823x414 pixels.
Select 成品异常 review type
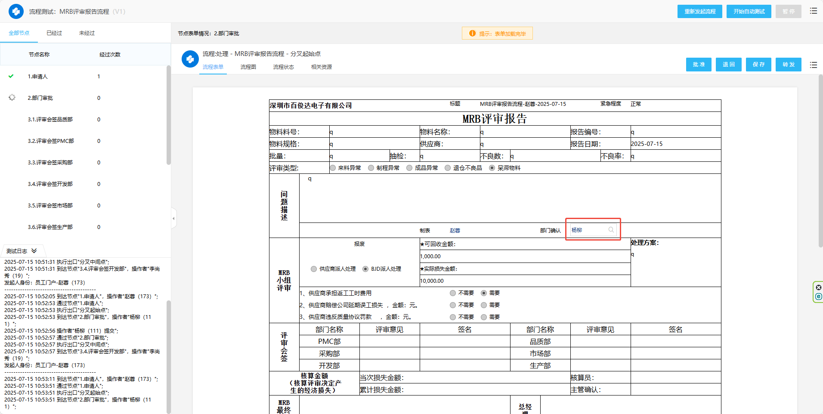(409, 168)
